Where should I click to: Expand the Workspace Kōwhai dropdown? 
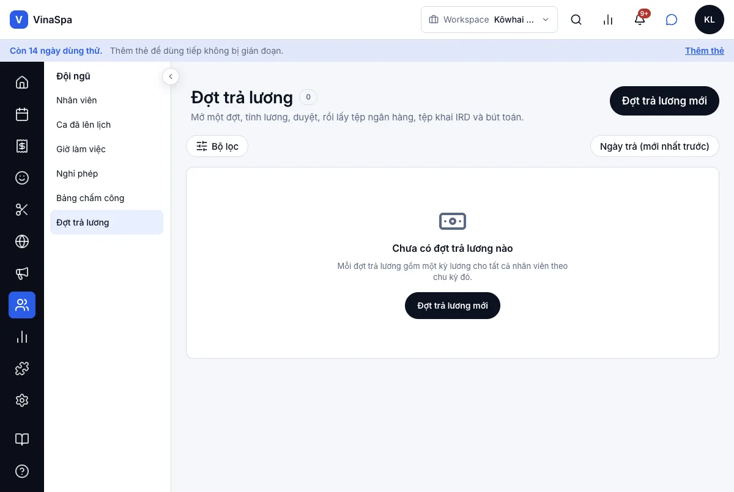(489, 20)
